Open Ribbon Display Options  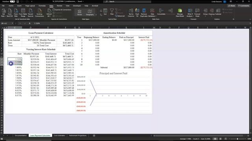click(x=231, y=2)
